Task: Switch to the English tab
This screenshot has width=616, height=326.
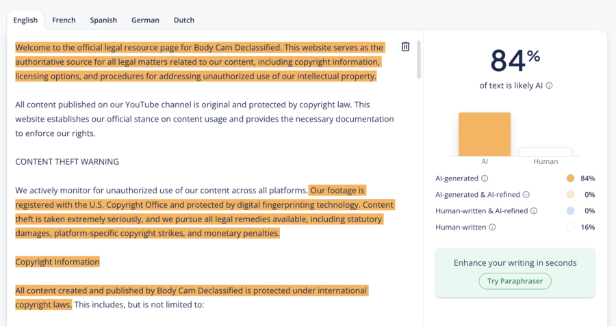Action: pyautogui.click(x=25, y=20)
